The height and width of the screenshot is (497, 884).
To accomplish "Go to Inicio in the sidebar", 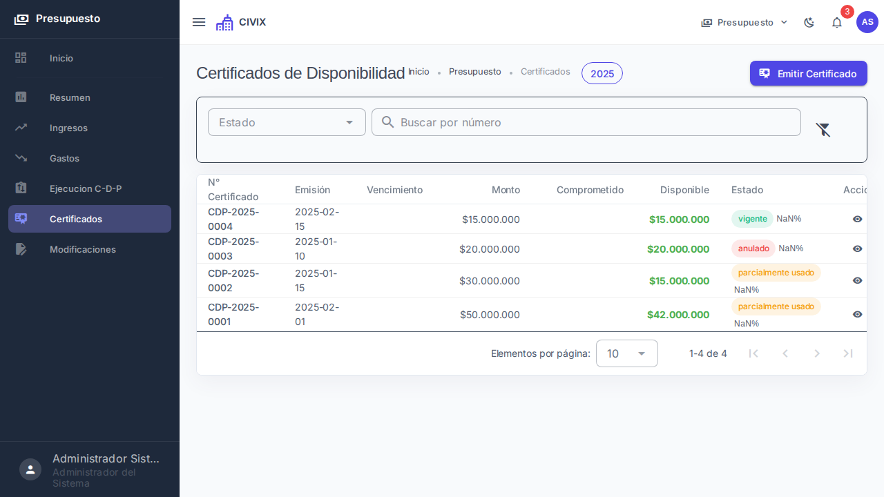I will [x=90, y=58].
